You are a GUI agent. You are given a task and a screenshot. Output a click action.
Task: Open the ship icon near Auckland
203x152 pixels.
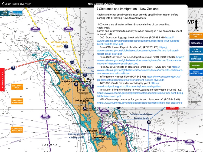pos(107,133)
